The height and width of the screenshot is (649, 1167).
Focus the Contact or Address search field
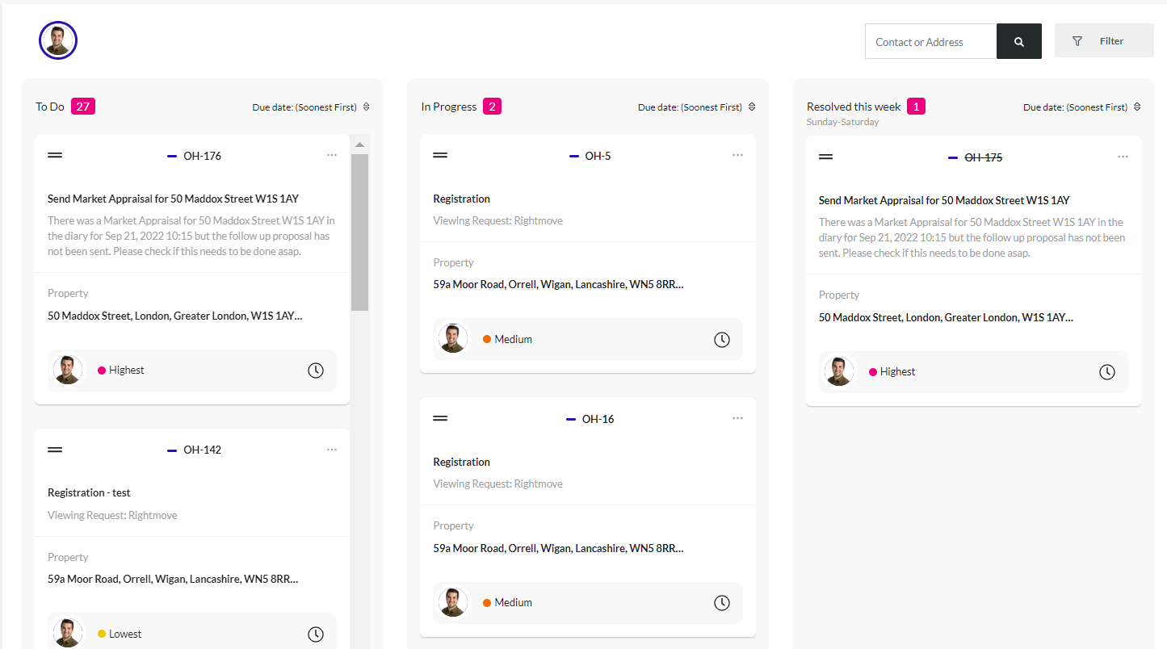click(930, 41)
